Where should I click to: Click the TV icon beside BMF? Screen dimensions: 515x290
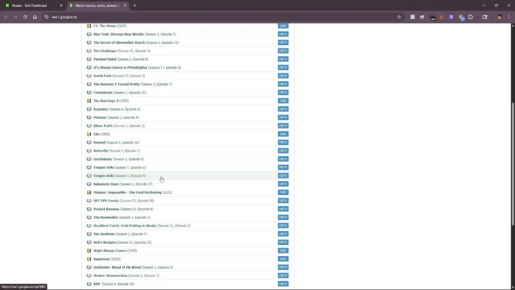coord(89,284)
